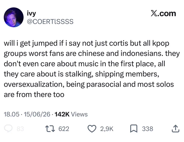View analytics via the 142K count
This screenshot has width=184, height=142.
62,114
